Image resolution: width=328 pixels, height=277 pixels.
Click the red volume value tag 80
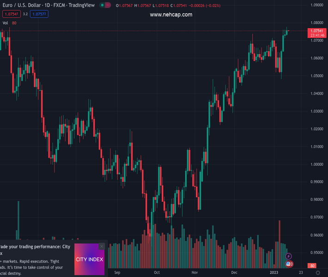(x=313, y=266)
